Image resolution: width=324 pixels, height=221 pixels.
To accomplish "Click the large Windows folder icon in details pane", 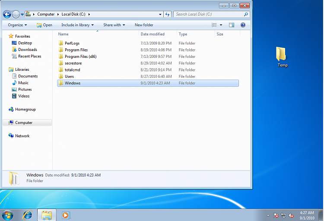I will (x=14, y=178).
